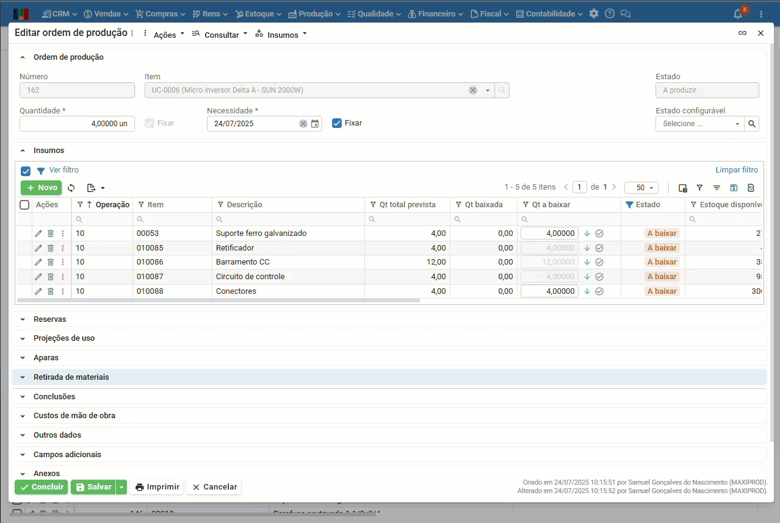Click the Limpar filtro link

tap(737, 170)
